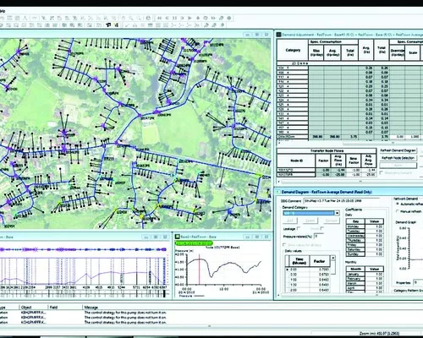Toggle the greyed checkbox right of Leakage
Screen dimensions: 423x338
321,228
